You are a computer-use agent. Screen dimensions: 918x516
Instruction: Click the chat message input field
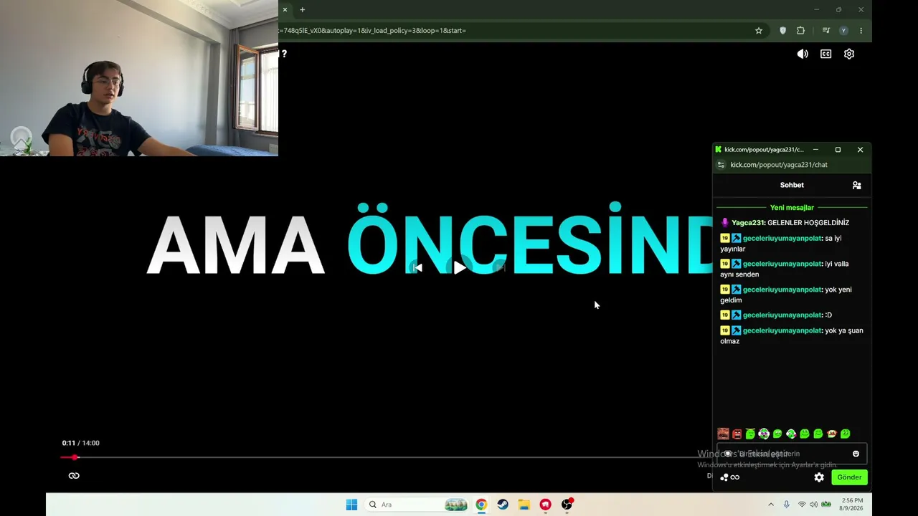click(x=792, y=454)
